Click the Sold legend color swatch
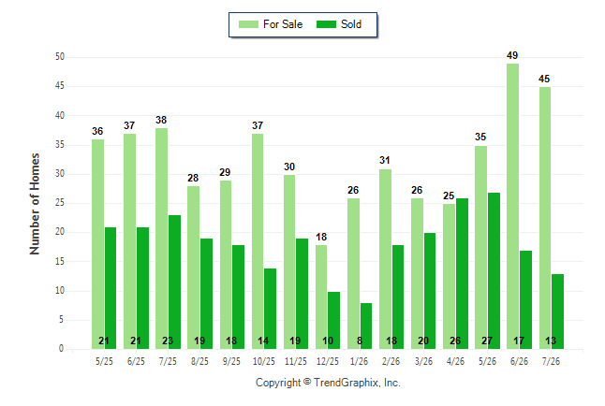The width and height of the screenshot is (605, 406). coord(327,24)
